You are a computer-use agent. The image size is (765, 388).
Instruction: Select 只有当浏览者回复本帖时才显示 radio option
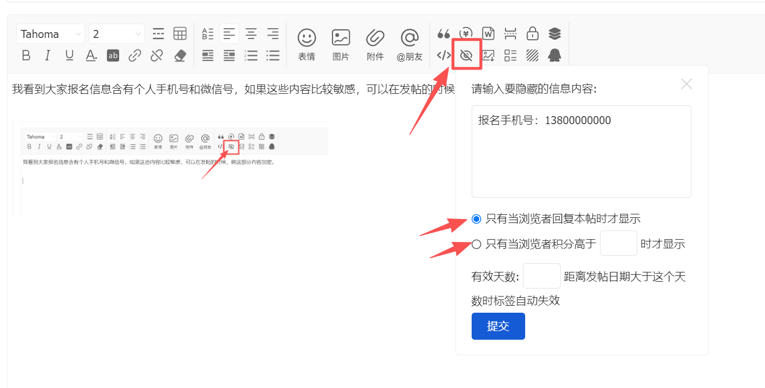coord(476,219)
